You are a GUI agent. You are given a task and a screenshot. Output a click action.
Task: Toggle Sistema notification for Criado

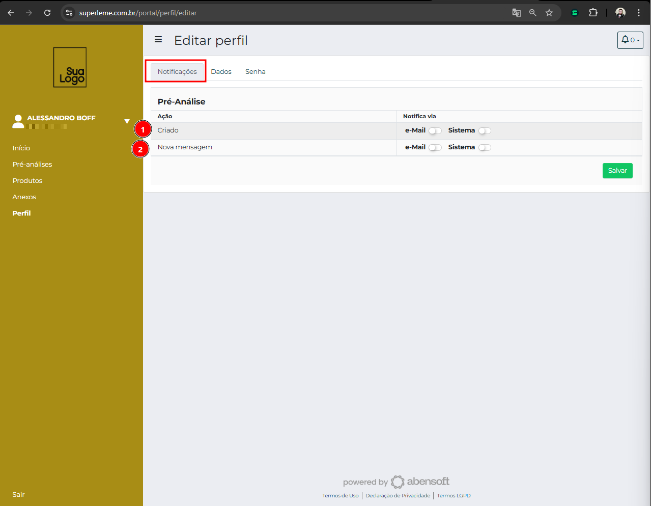(485, 131)
